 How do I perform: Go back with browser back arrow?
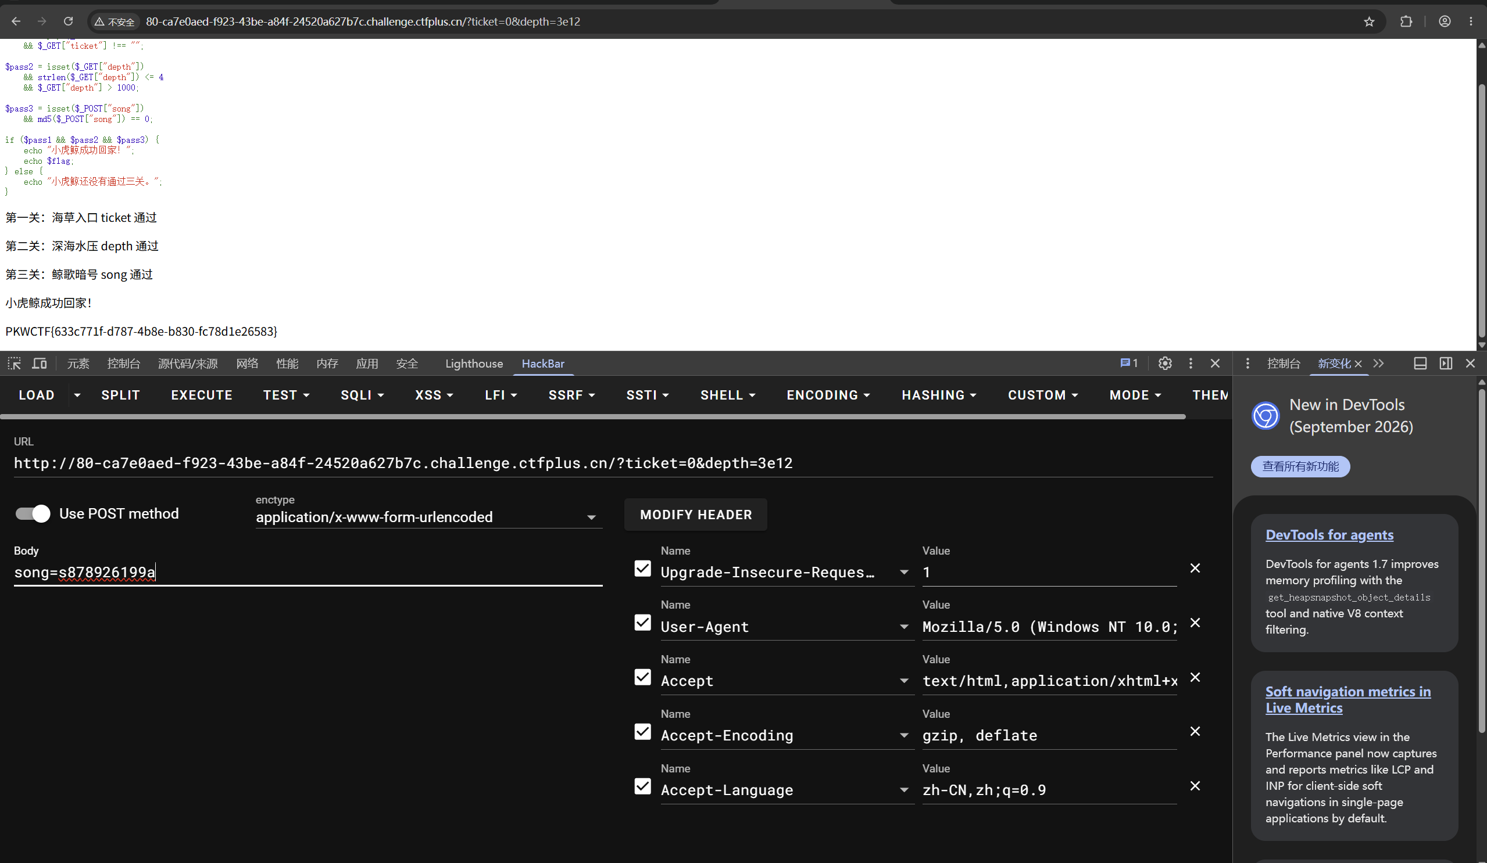point(16,21)
